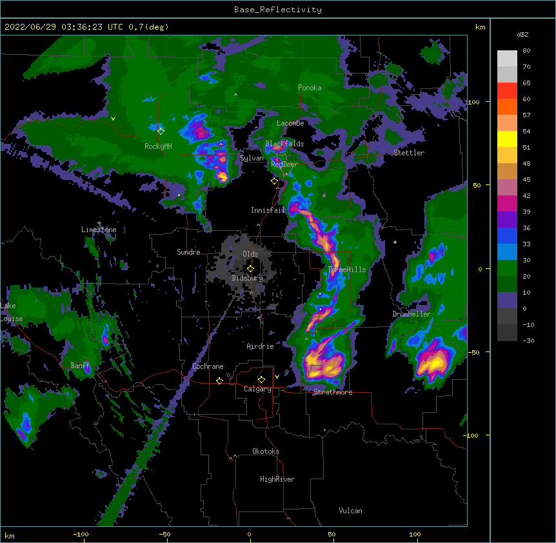Select the RedDeer label
Viewport: 556px width, 543px height.
(x=284, y=164)
